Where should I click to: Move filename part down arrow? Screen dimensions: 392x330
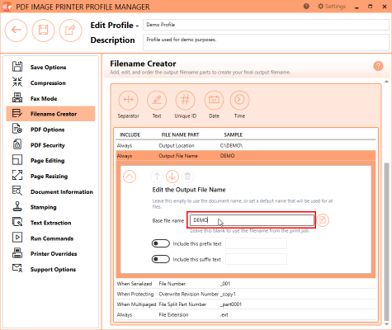[172, 177]
